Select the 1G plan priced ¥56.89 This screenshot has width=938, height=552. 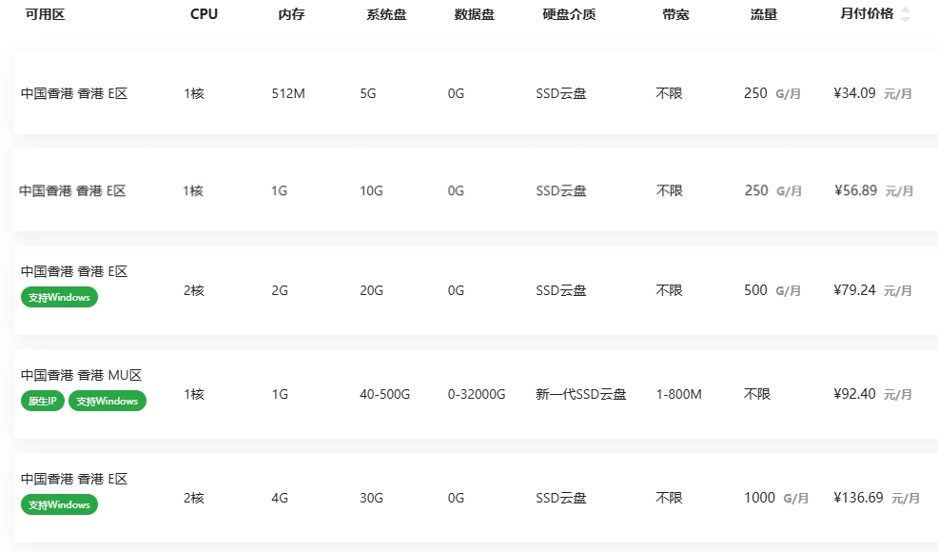(x=476, y=190)
